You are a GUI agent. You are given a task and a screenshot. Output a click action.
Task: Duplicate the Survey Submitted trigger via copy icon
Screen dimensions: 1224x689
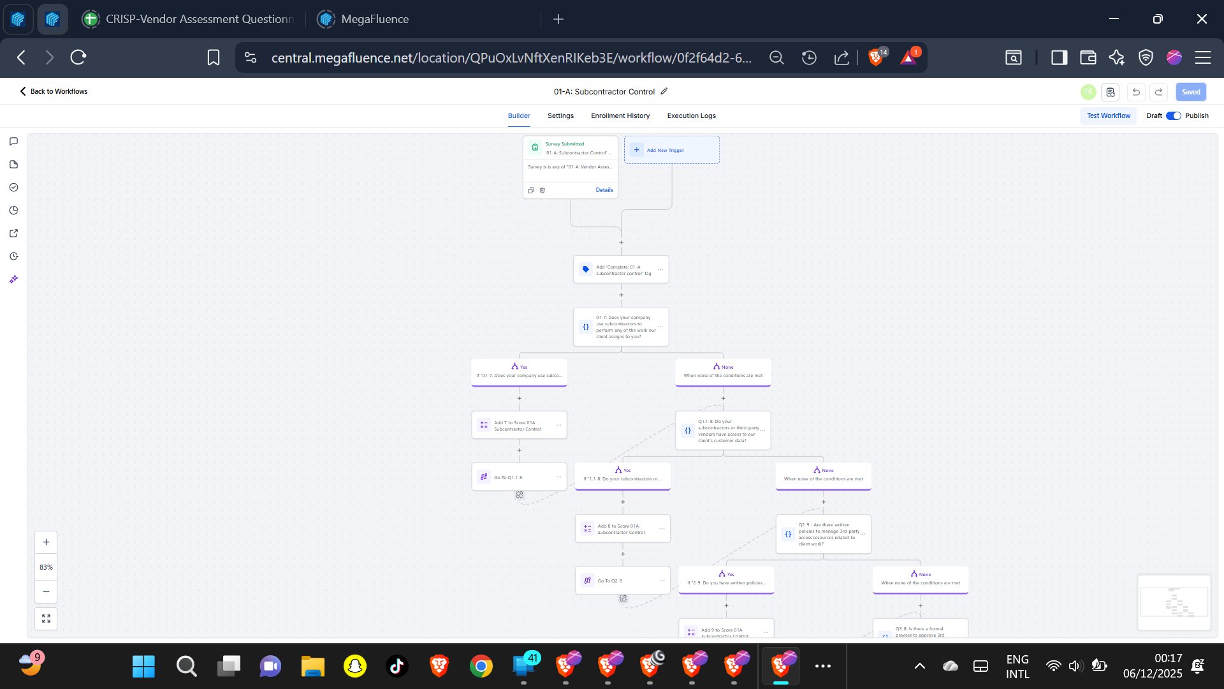pos(531,190)
